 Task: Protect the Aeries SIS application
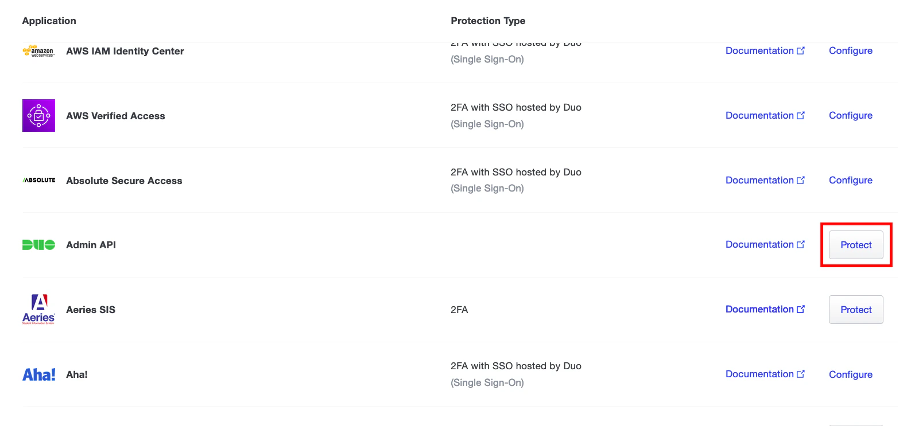856,310
